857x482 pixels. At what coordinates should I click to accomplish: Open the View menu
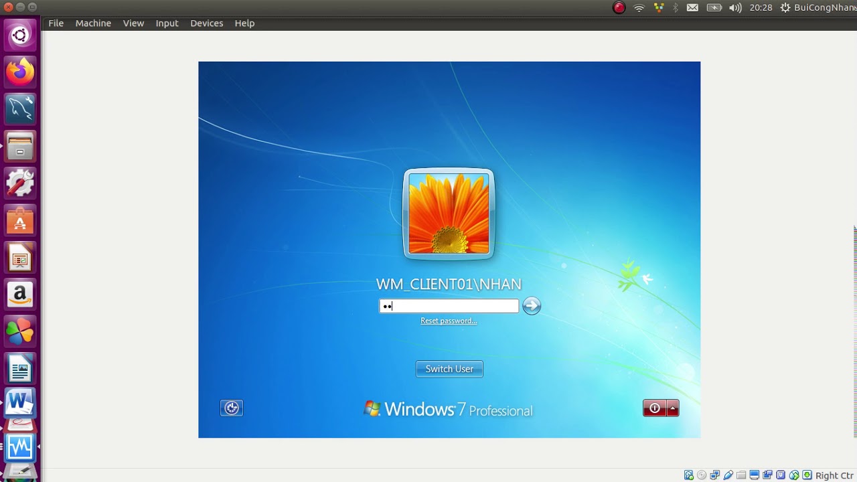tap(133, 23)
